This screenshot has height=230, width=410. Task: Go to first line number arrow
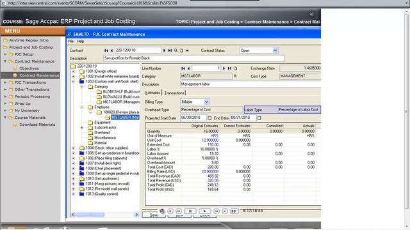183,68
